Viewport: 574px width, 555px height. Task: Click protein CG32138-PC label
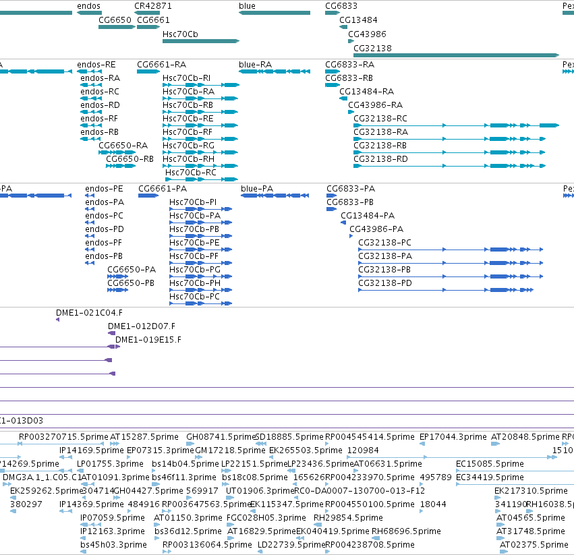(384, 243)
